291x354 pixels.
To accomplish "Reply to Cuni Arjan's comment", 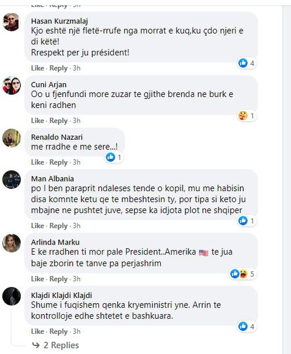I will (x=58, y=121).
